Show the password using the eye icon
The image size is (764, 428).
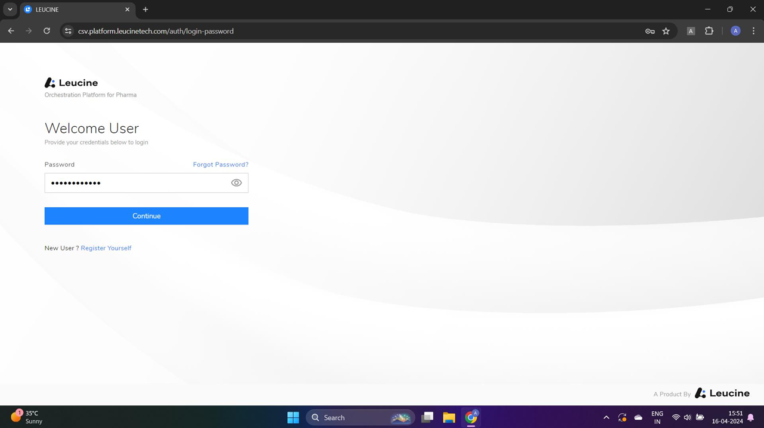236,183
